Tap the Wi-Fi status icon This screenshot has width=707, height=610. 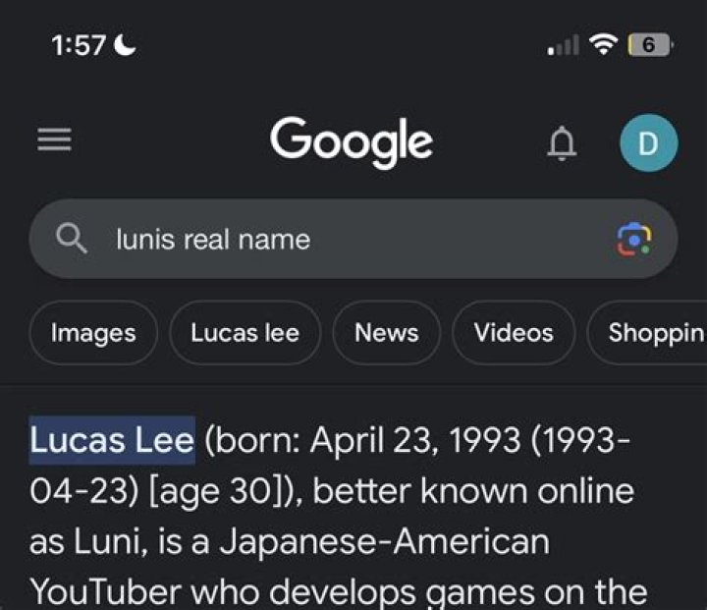click(x=604, y=44)
